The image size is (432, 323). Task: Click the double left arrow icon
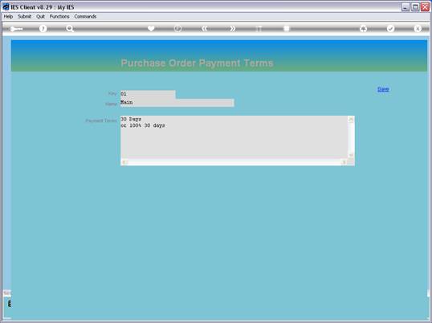coord(205,28)
